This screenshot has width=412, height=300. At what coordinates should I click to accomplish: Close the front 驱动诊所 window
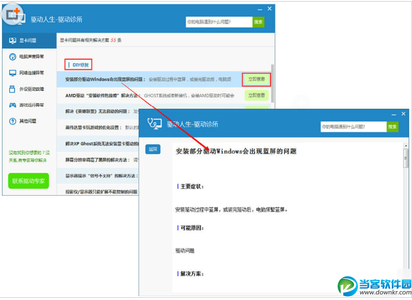click(403, 114)
